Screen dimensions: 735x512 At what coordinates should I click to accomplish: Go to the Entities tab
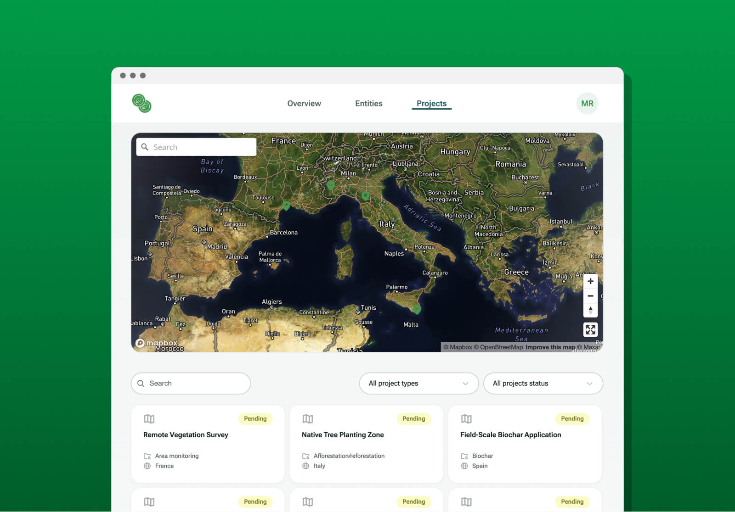pos(368,104)
